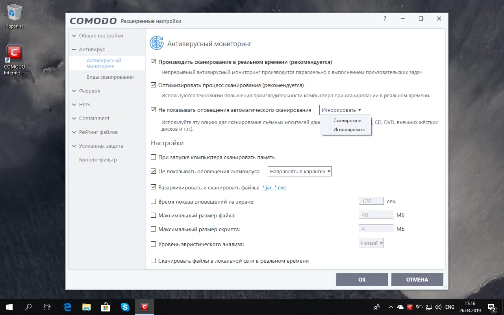
Task: Open the notification Action Center
Action: (x=491, y=307)
